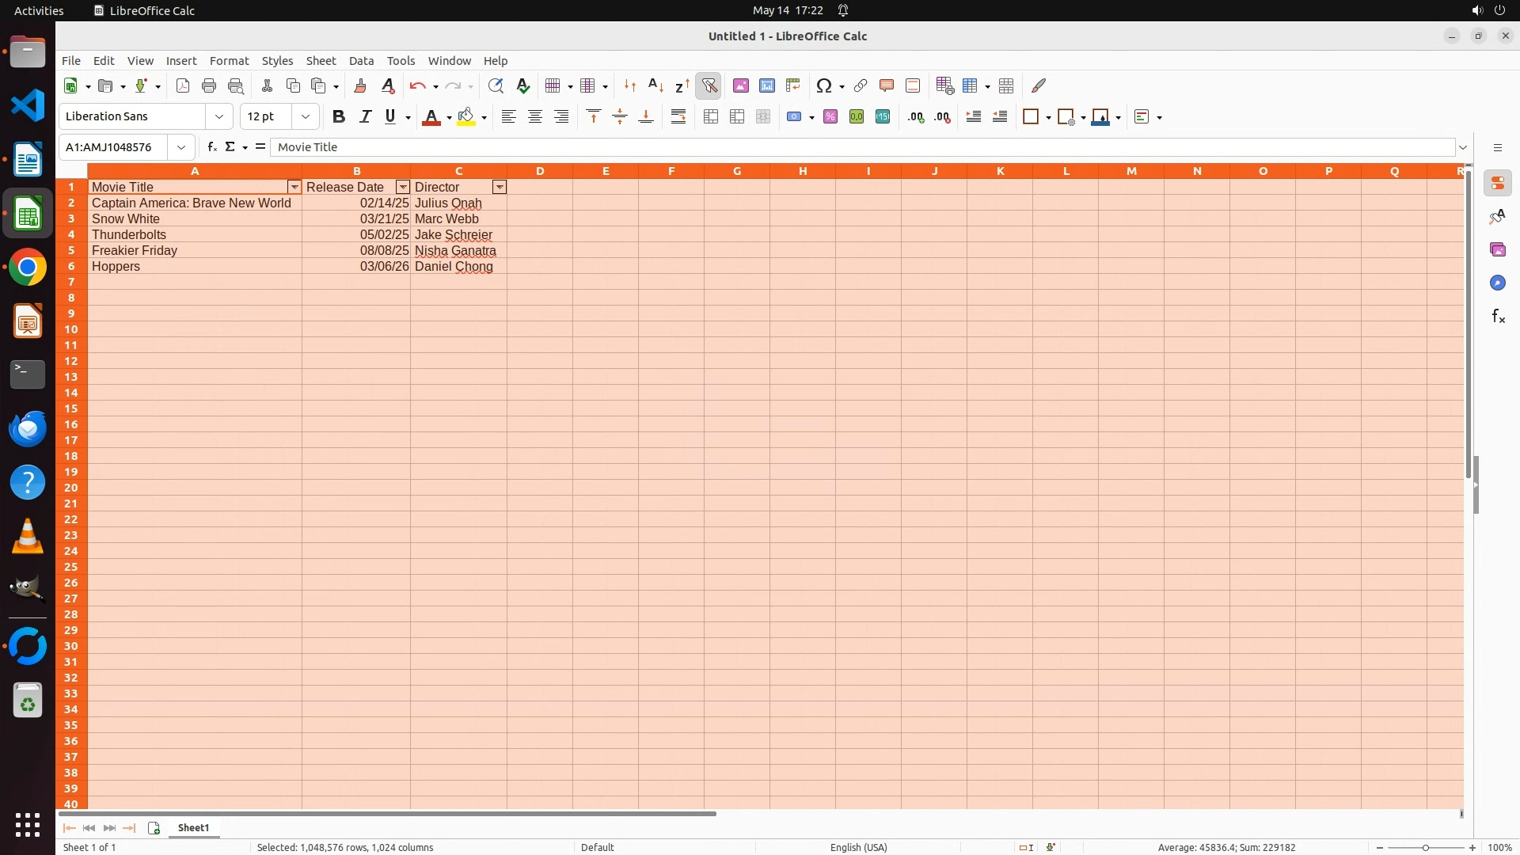This screenshot has width=1520, height=855.
Task: Expand the font name dropdown list
Action: click(219, 116)
